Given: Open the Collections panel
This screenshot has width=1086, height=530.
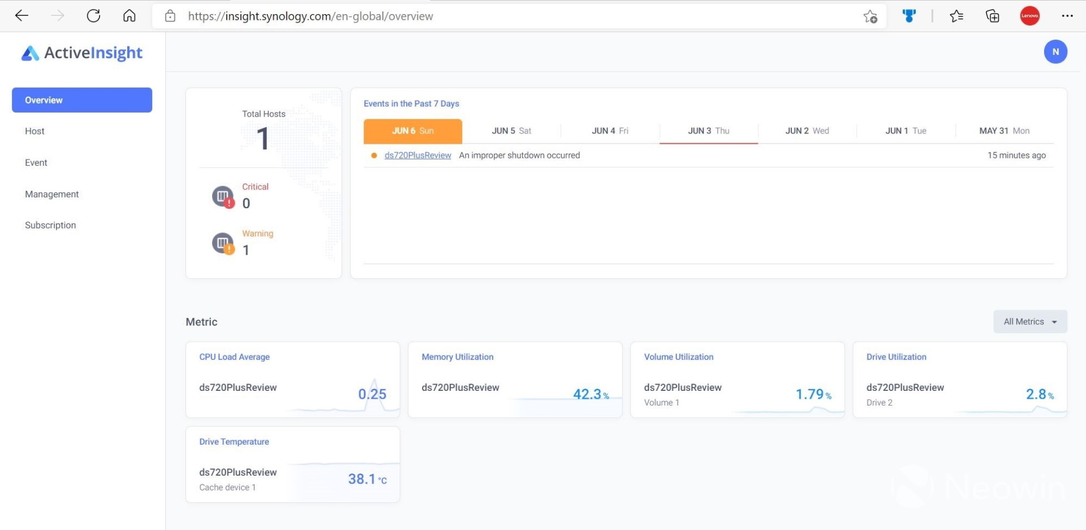Looking at the screenshot, I should tap(992, 16).
